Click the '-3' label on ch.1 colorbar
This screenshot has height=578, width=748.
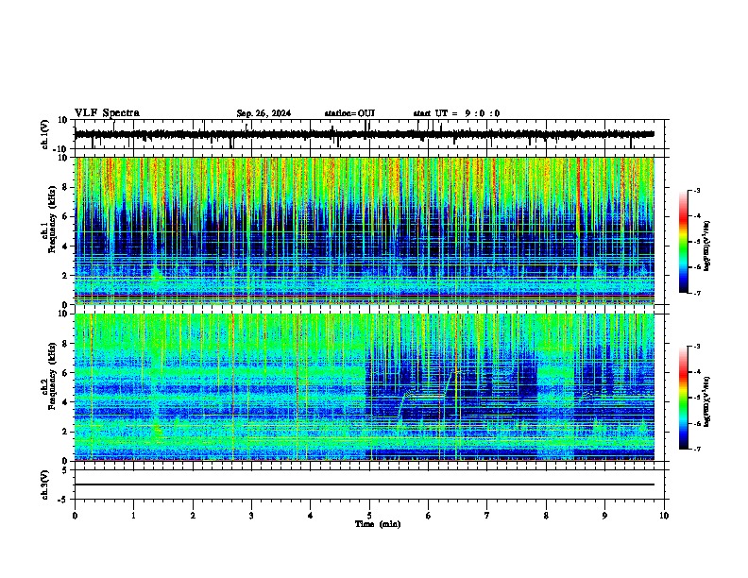696,190
